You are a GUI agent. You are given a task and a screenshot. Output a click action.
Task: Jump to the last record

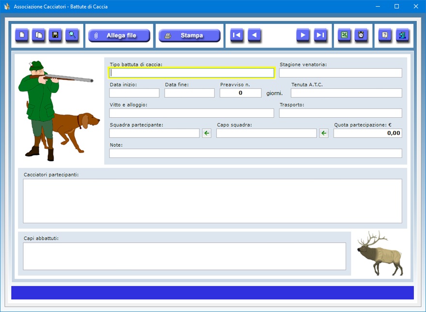(320, 35)
